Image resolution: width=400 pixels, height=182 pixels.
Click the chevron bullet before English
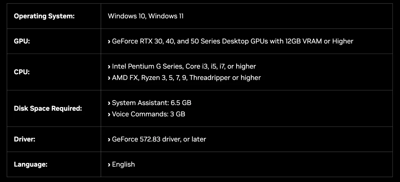click(109, 165)
